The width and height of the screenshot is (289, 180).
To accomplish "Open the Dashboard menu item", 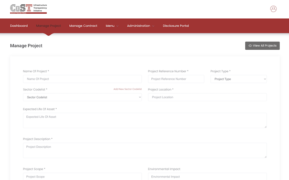I will [x=19, y=26].
